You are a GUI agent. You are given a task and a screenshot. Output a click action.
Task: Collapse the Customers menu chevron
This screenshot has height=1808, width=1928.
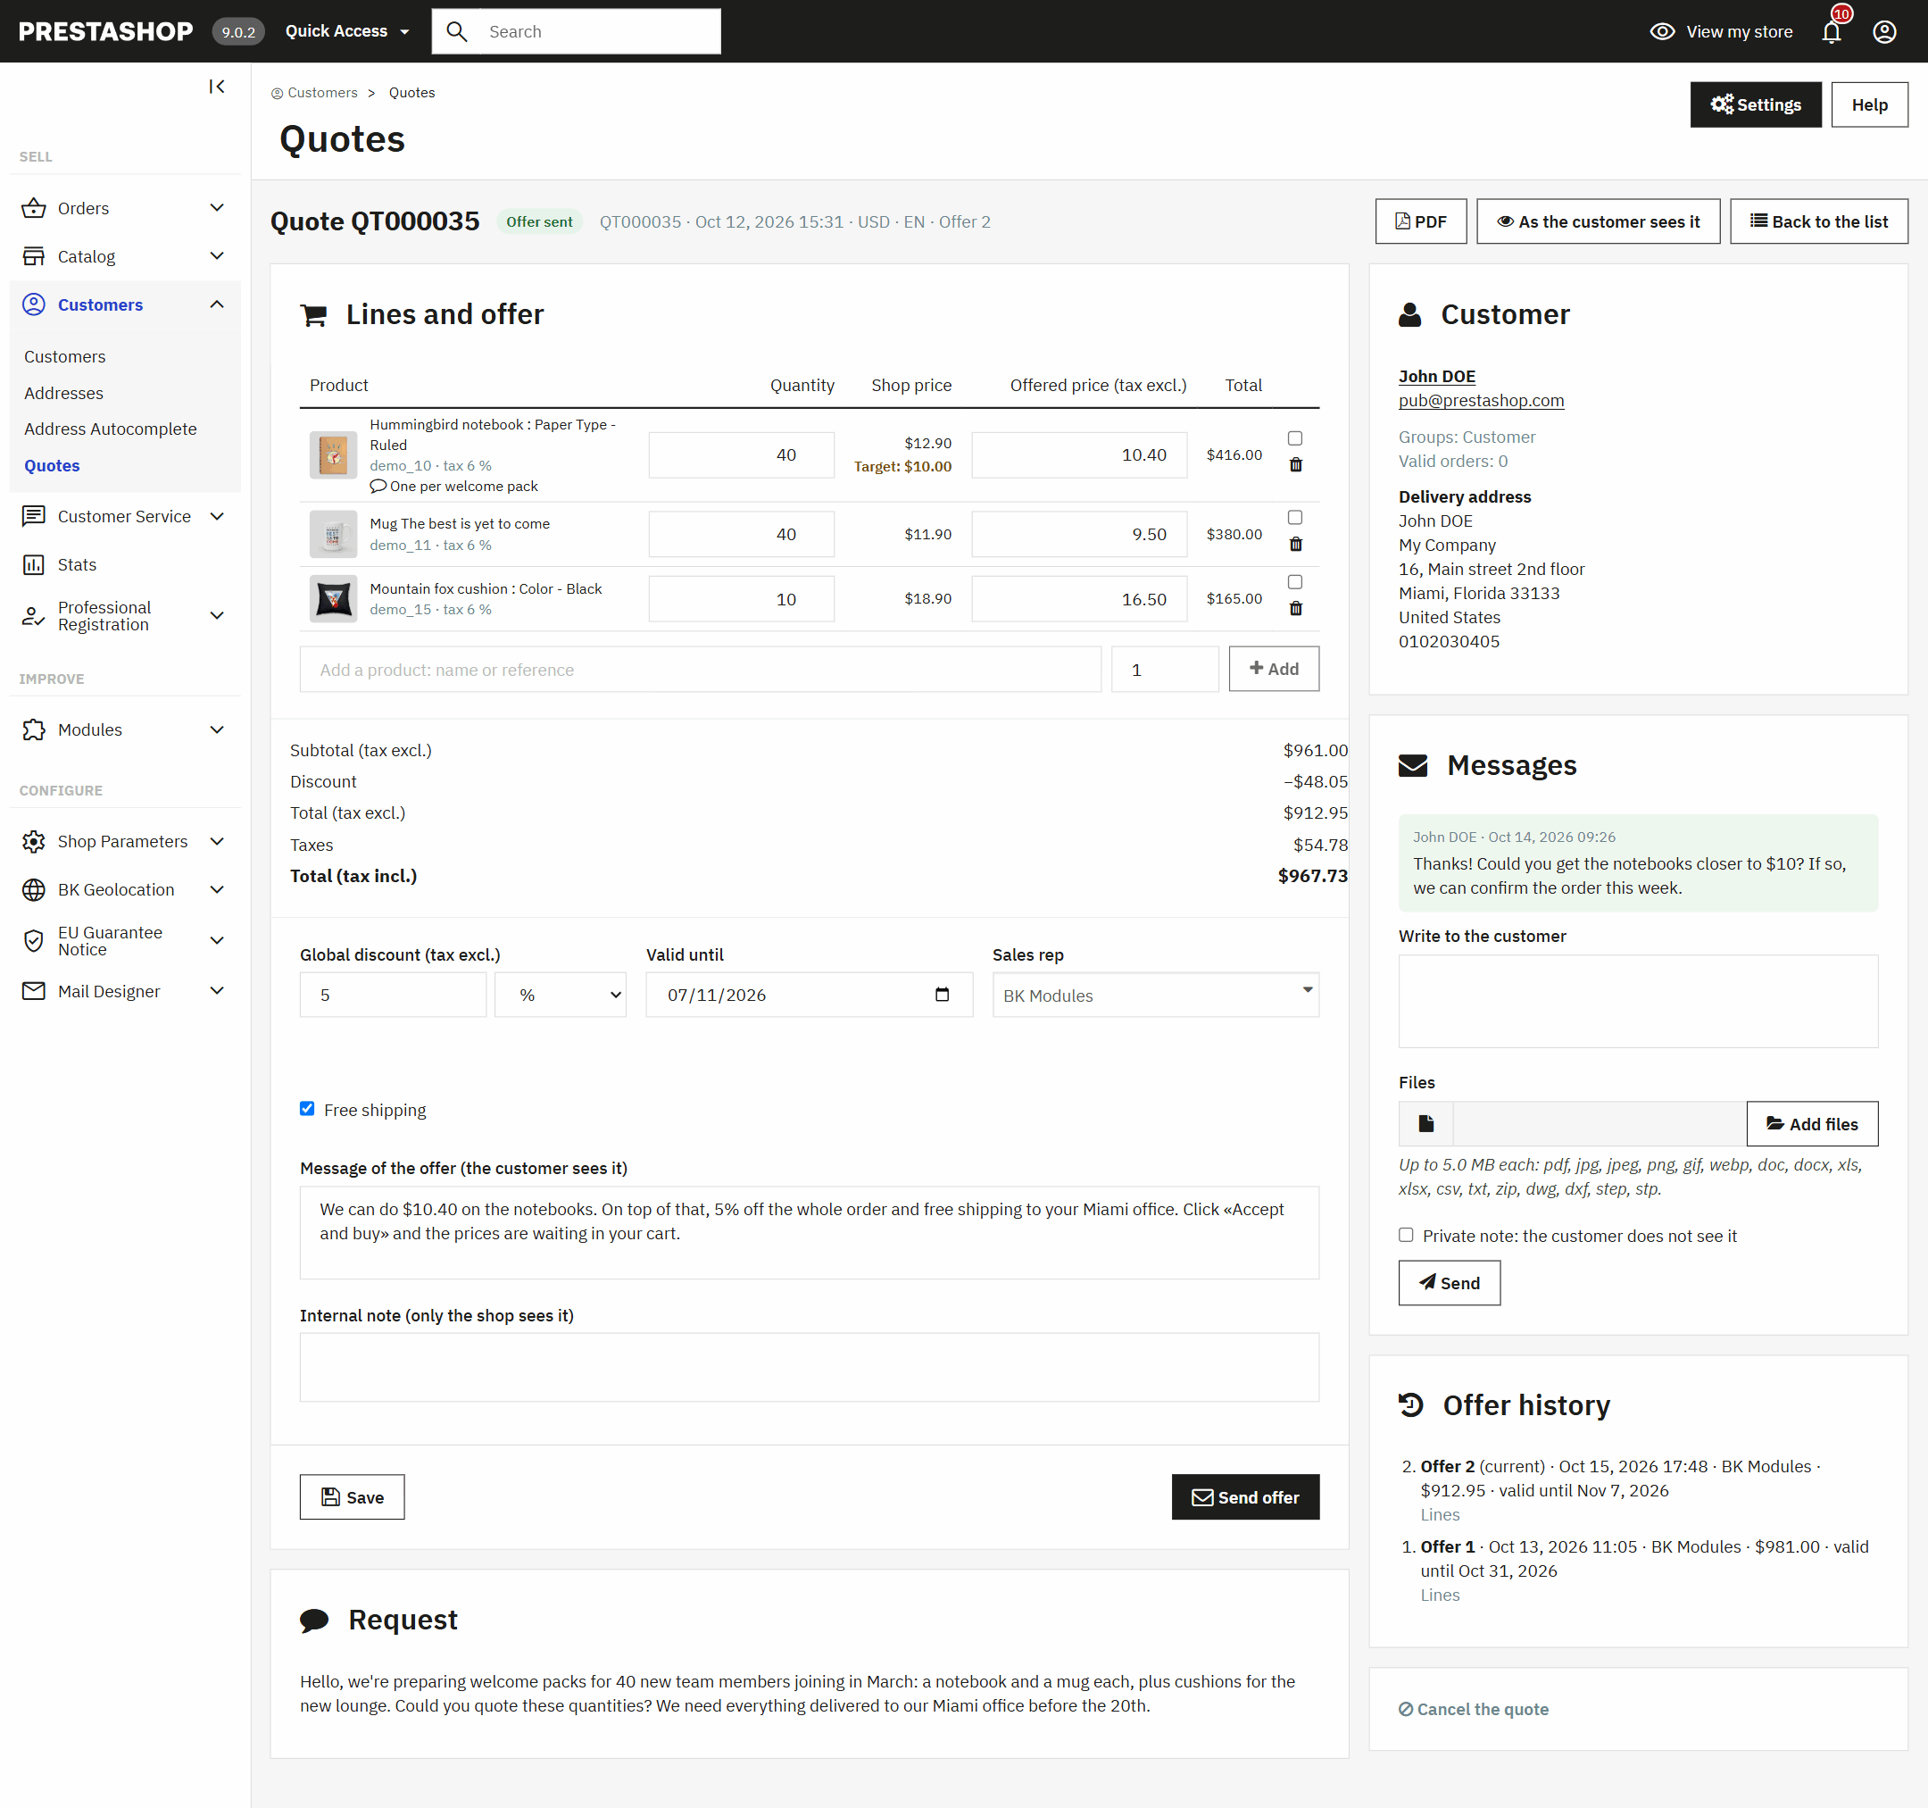(217, 304)
